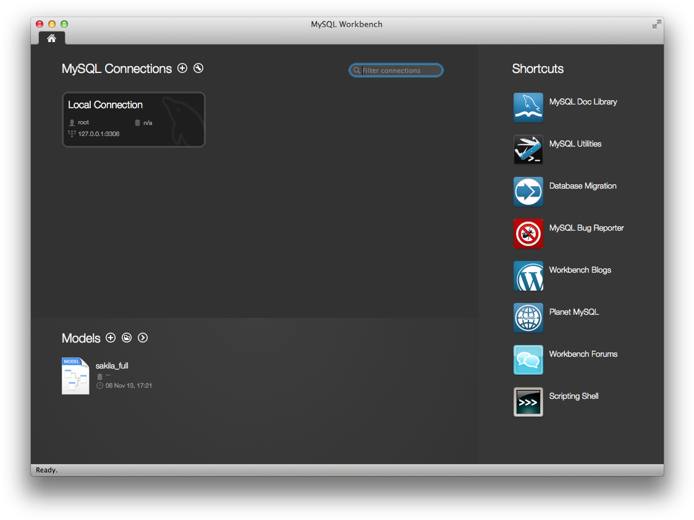Click the 127.0.0.1:3306 host address

pyautogui.click(x=99, y=134)
